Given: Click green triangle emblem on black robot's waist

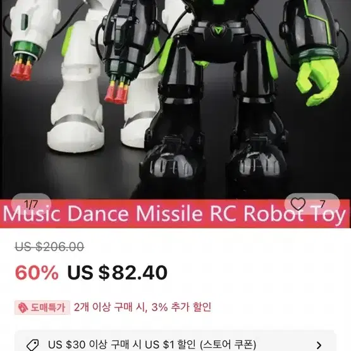Looking at the screenshot, I should pos(218,30).
